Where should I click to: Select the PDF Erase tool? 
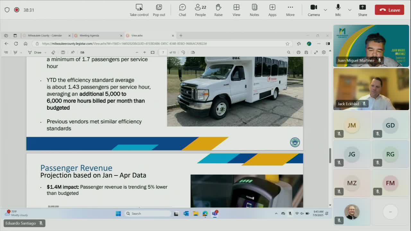pyautogui.click(x=53, y=52)
